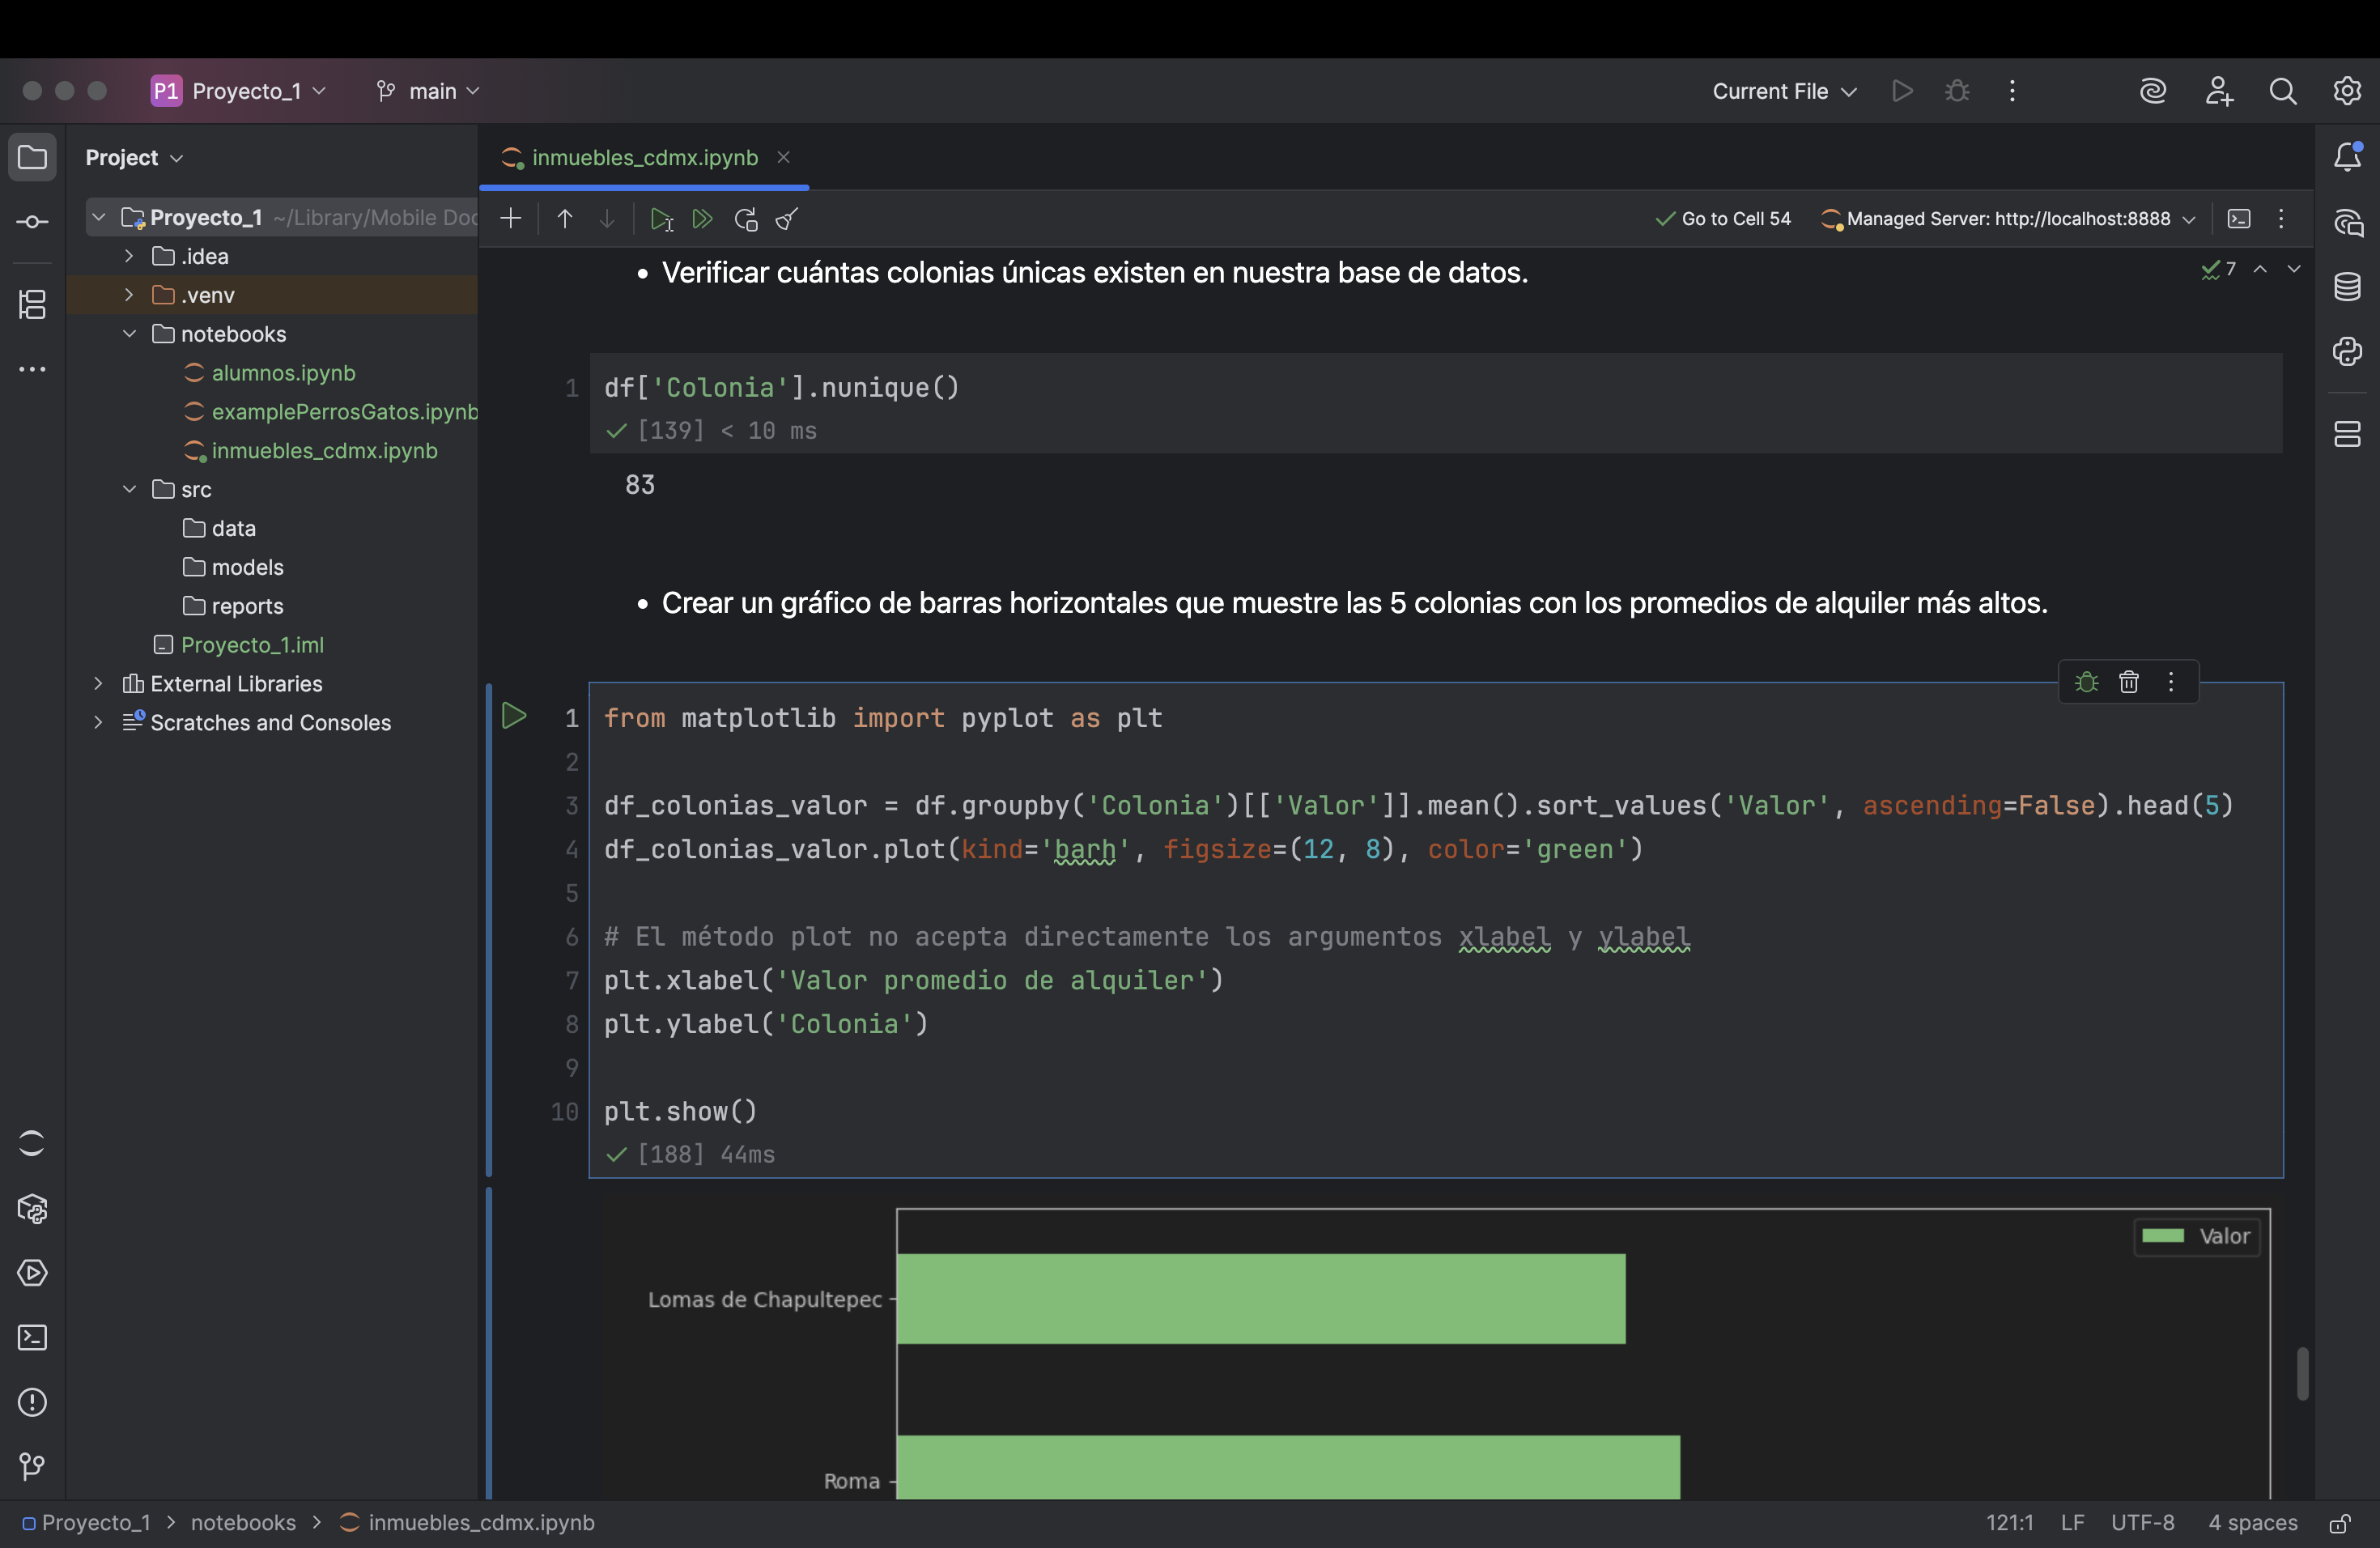Click notebooks in breadcrumb bar
This screenshot has height=1548, width=2380.
243,1523
